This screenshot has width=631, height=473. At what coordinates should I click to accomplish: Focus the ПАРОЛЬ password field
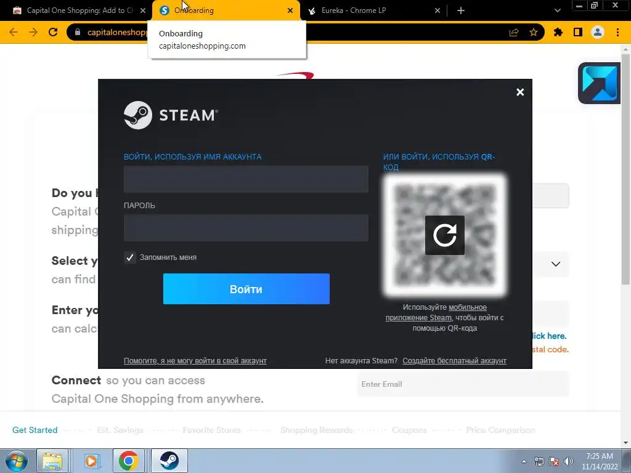246,228
